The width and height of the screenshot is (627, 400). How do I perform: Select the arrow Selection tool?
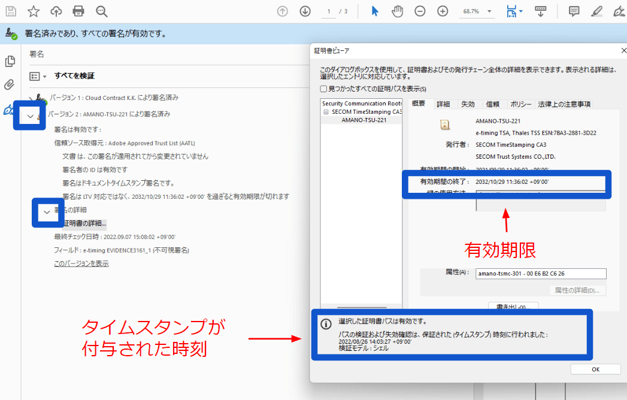(374, 11)
